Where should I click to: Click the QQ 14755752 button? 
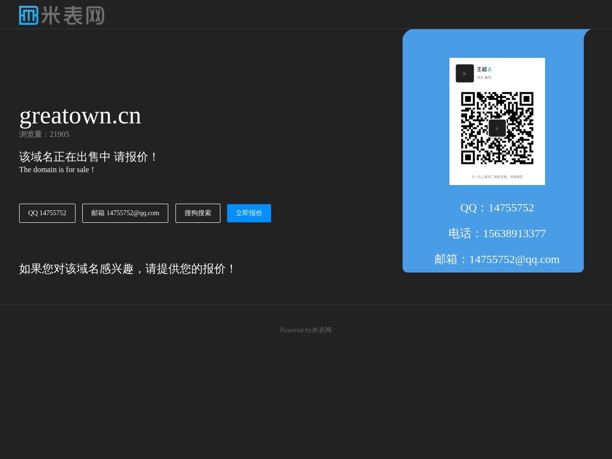pos(47,213)
